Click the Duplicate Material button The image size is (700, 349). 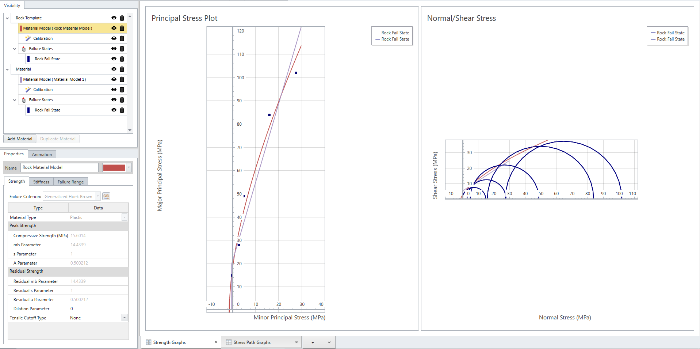click(58, 139)
